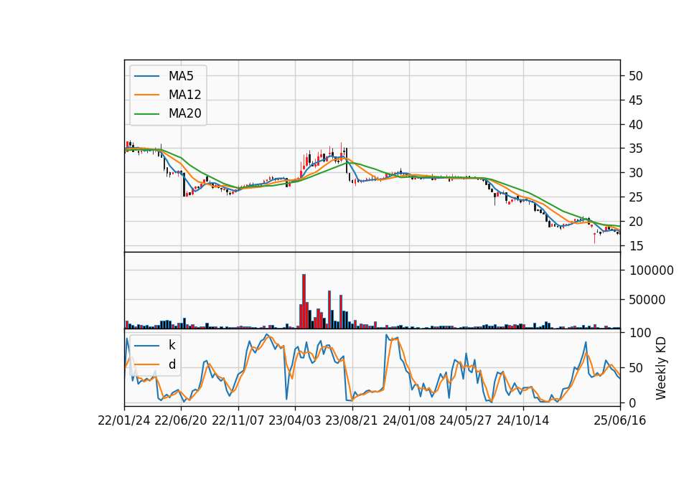Click the green MA20 legend line sample
This screenshot has width=689, height=495.
146,113
